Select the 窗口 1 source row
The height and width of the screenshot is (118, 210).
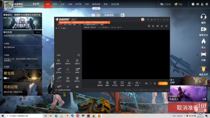68,28
